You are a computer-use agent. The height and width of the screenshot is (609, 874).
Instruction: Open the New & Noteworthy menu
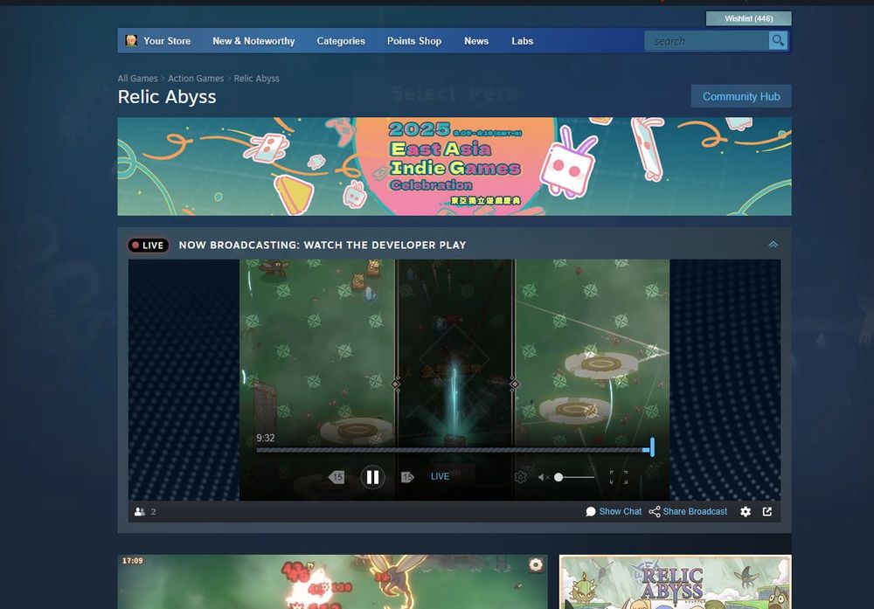click(x=253, y=41)
